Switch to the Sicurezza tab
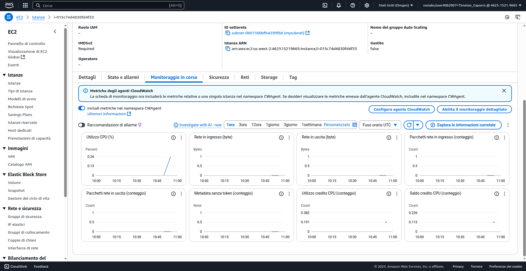 tap(219, 77)
